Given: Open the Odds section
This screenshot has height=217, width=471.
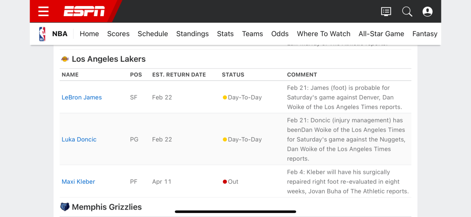Looking at the screenshot, I should (x=280, y=34).
